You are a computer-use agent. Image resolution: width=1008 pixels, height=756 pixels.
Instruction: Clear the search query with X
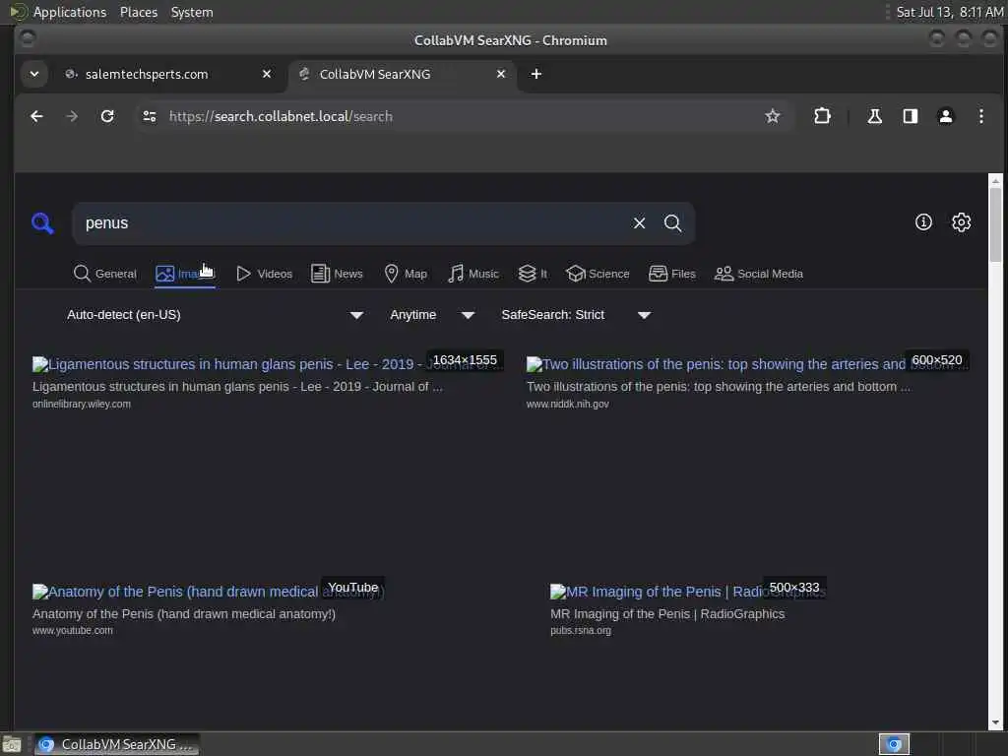coord(639,223)
